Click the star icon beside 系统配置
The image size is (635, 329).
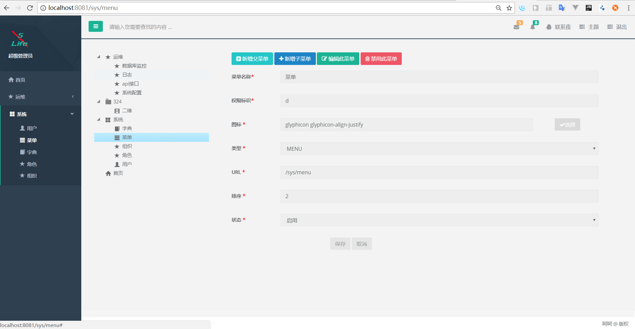coord(117,93)
